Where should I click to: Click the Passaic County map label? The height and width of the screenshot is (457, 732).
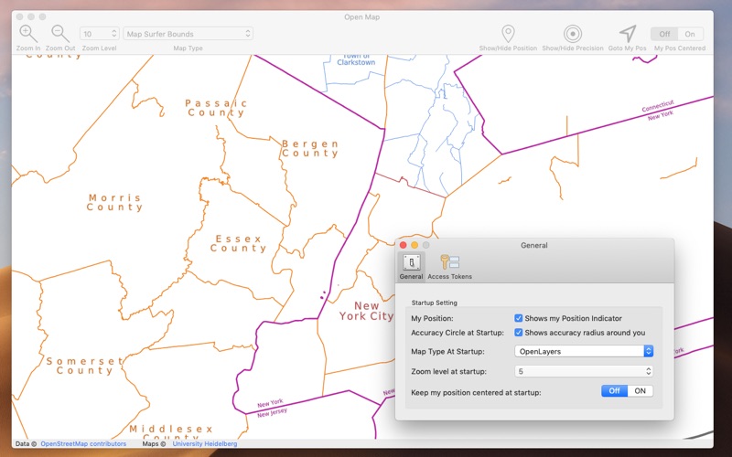click(x=216, y=108)
